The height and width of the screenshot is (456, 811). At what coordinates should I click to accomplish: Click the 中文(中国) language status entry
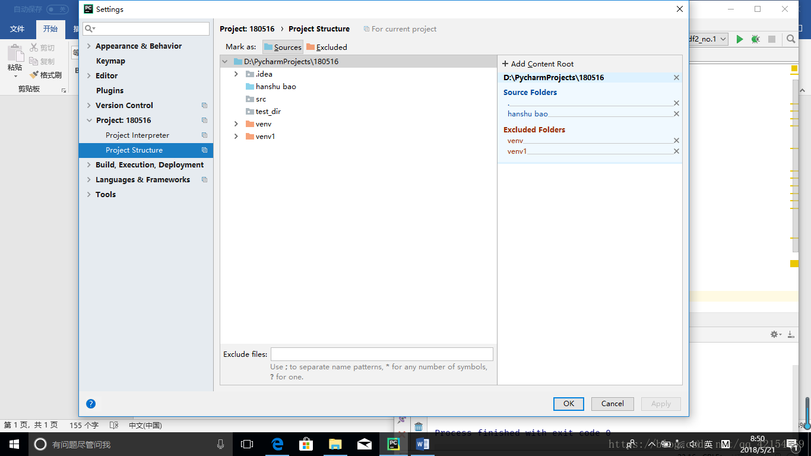coord(145,426)
